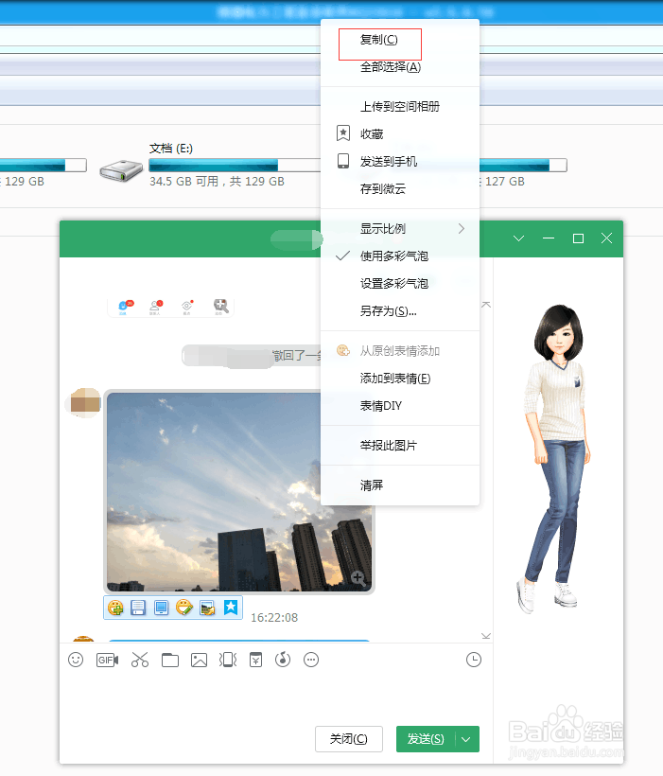Viewport: 663px width, 776px height.
Task: Forward the photo with the picture-arrow icon
Action: tap(208, 608)
